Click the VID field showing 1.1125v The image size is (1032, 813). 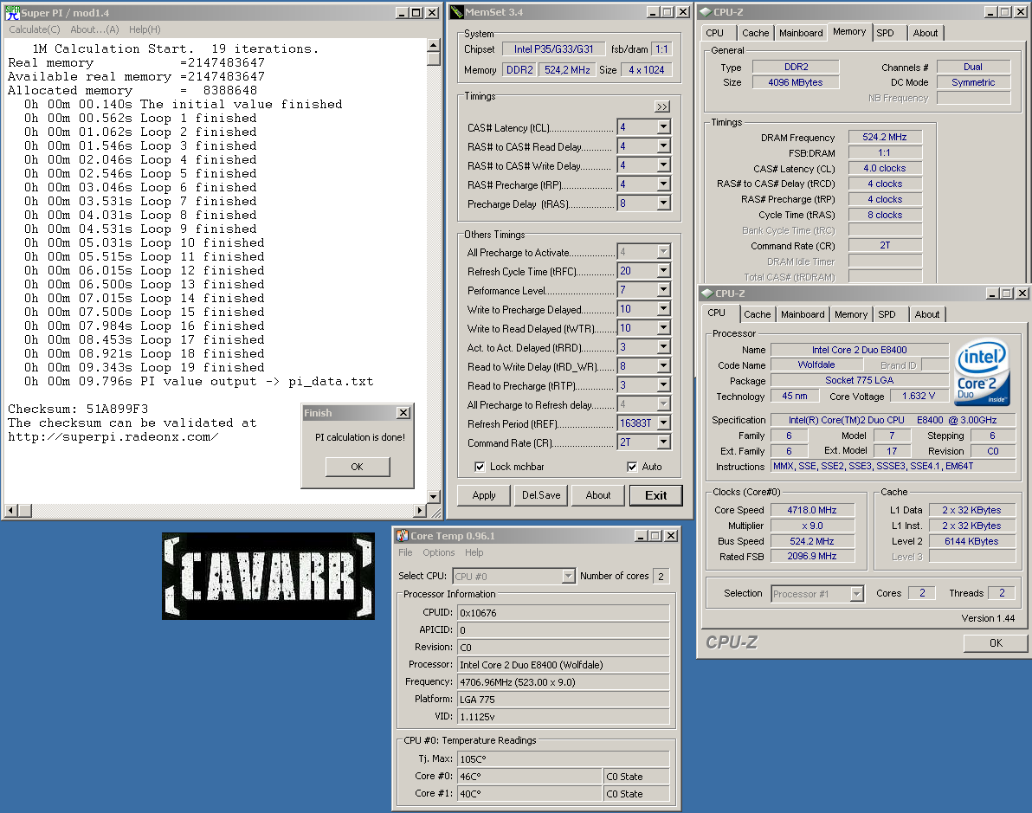[564, 716]
